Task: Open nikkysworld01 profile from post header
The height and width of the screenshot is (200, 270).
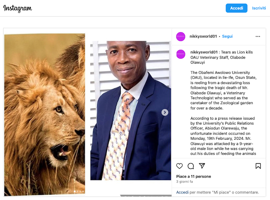Action: [x=203, y=36]
